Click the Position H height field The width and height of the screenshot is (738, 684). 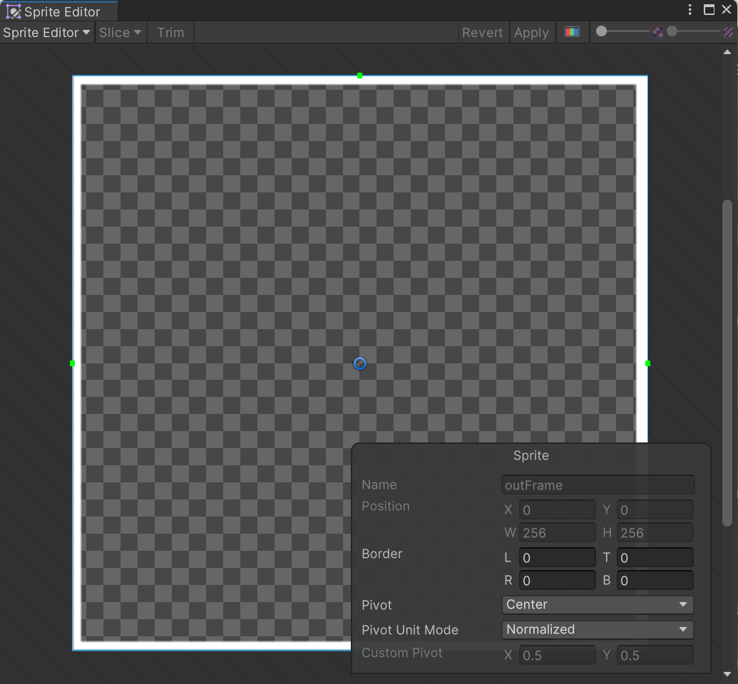click(655, 533)
